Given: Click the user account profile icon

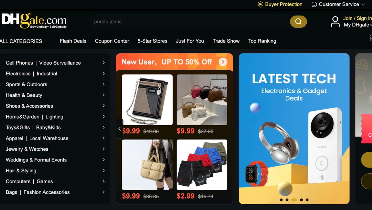Looking at the screenshot, I should coord(335,22).
